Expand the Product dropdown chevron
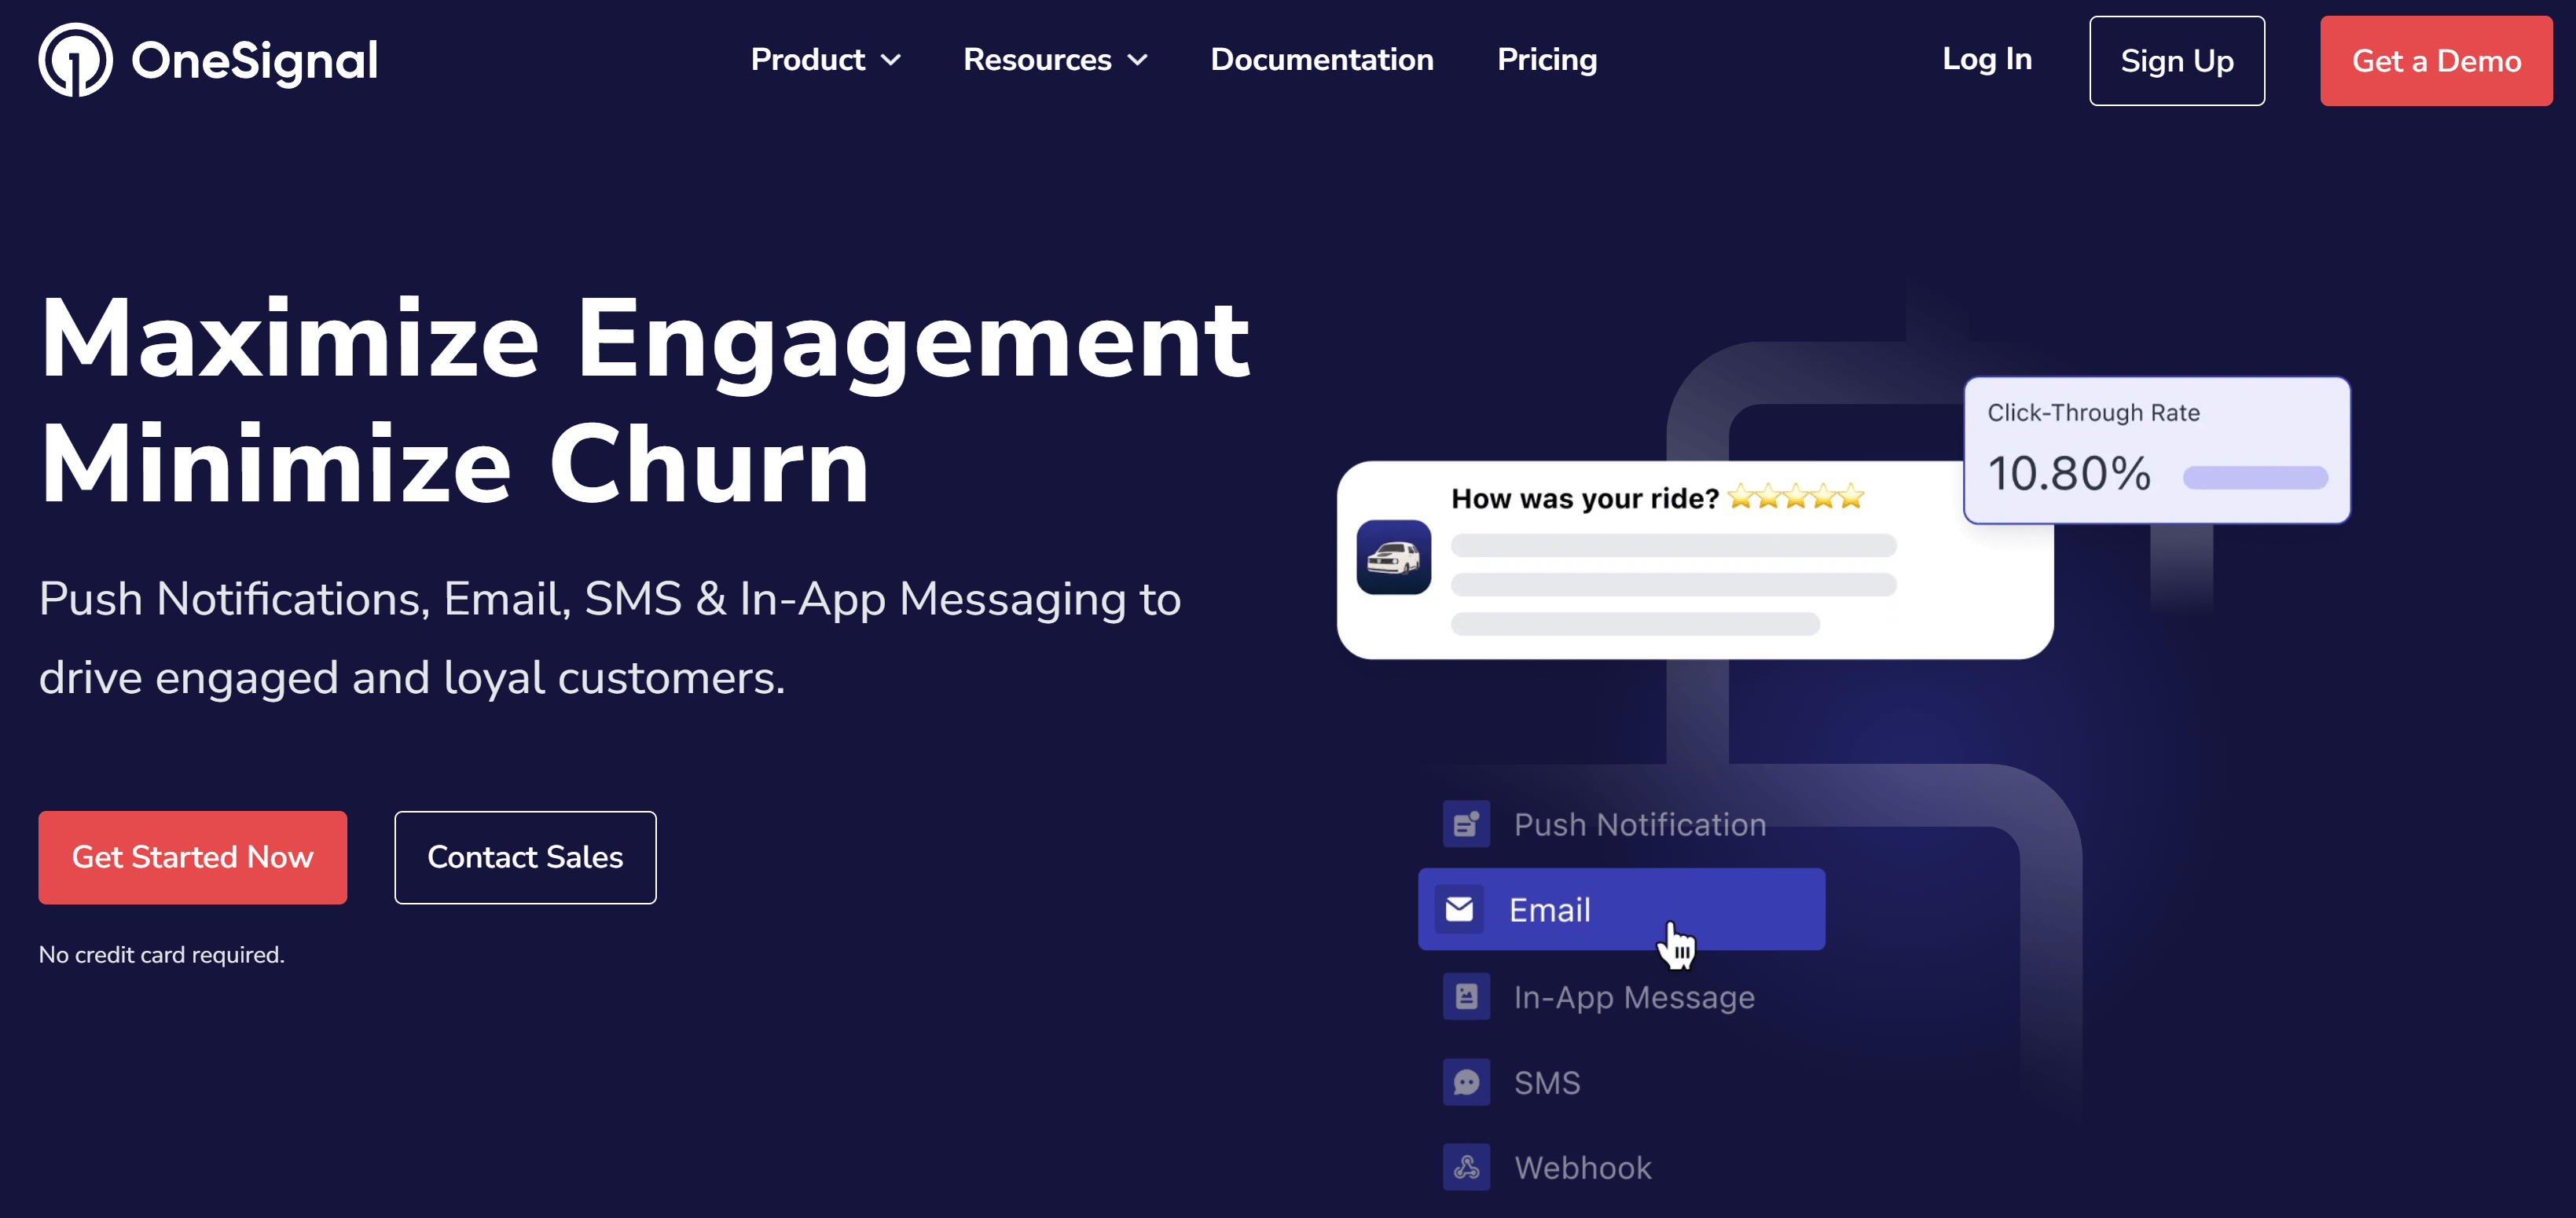 tap(890, 61)
